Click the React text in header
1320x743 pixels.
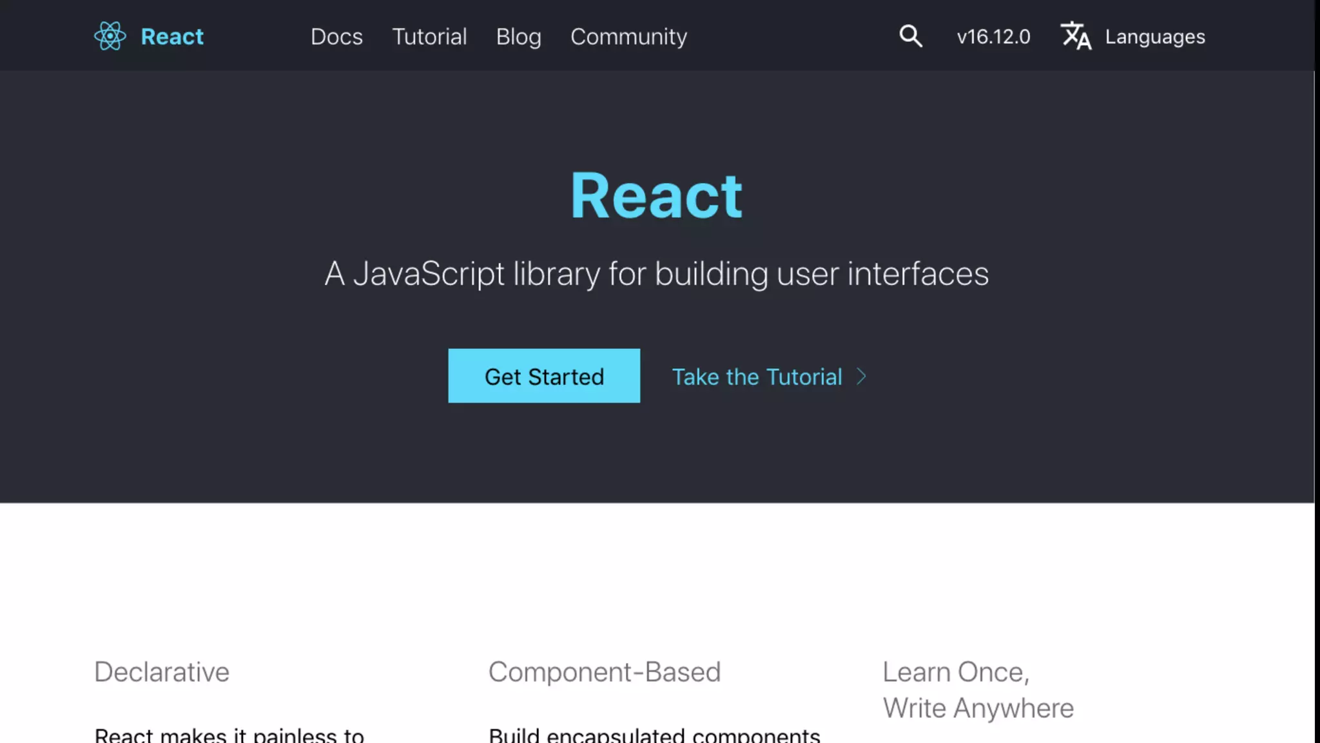click(172, 37)
